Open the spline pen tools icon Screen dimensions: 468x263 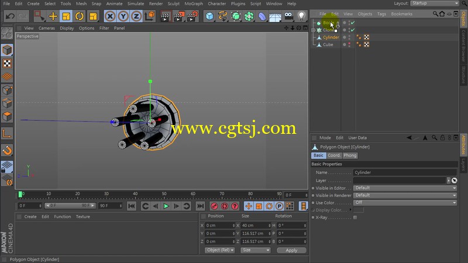click(223, 16)
